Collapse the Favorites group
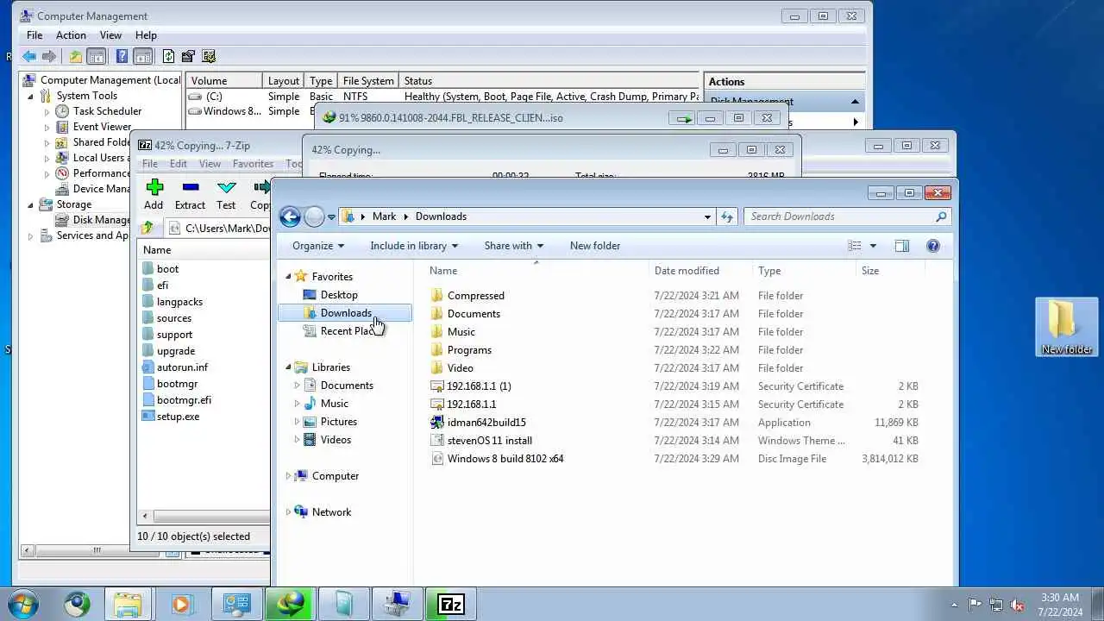 (289, 277)
